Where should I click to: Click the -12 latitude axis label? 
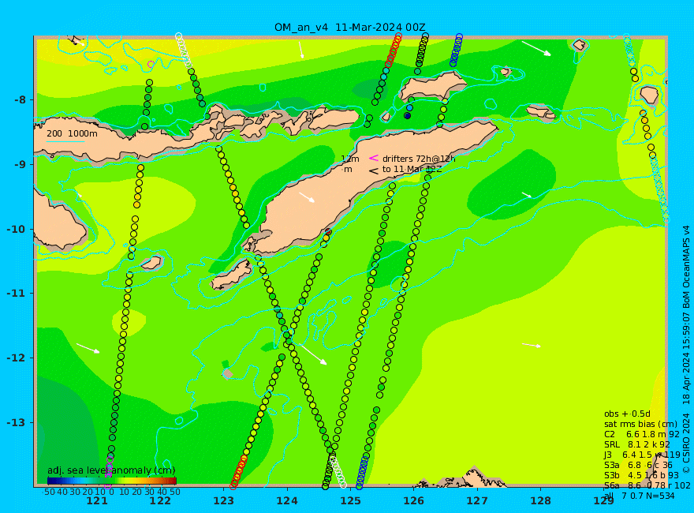tap(17, 358)
